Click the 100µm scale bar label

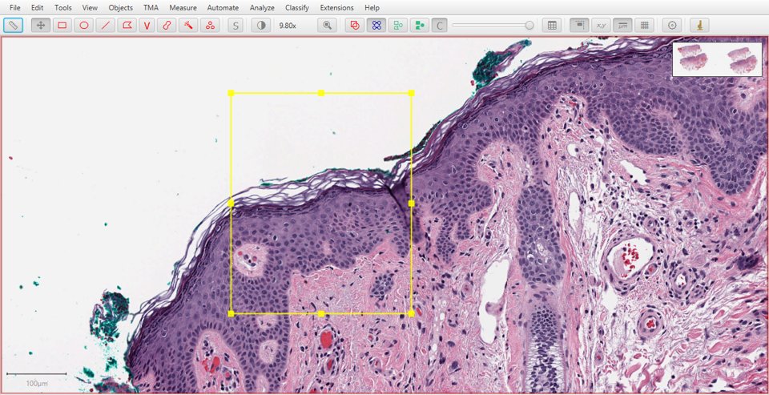[37, 383]
